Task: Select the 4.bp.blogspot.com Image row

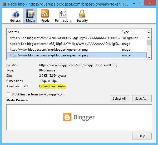Action: coord(77,44)
